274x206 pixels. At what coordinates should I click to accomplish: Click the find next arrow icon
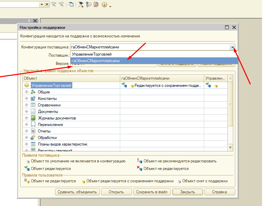click(54, 4)
